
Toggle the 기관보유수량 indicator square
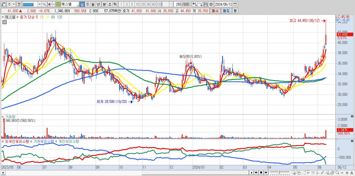click(x=32, y=141)
